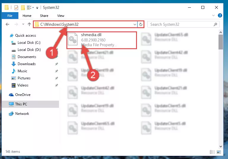This screenshot has height=159, width=228.
Task: Click the Network icon in the sidebar
Action: (11, 114)
